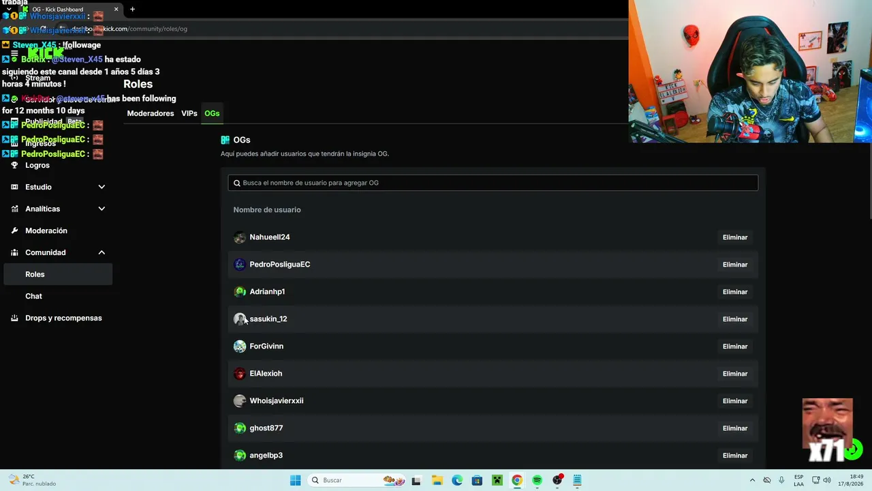The image size is (872, 491).
Task: Click PedroPosliguaEC's avatar in the OG list
Action: (240, 265)
